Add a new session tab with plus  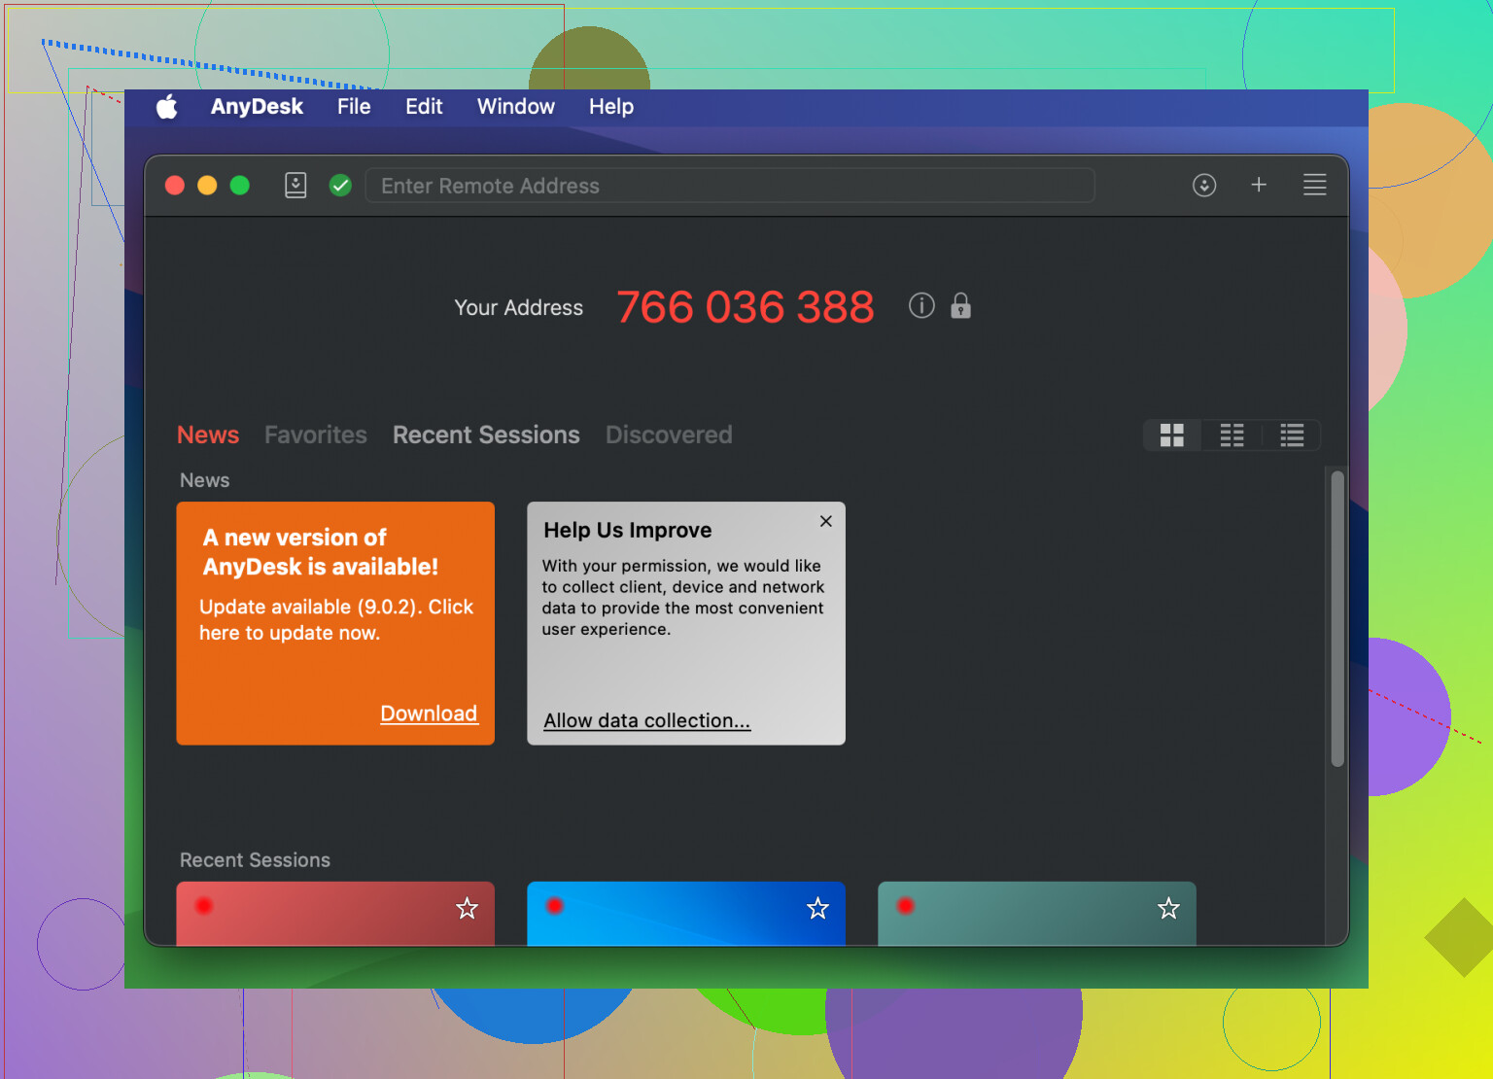point(1259,185)
